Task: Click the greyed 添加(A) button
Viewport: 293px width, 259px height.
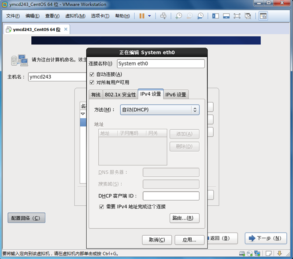Action: point(185,134)
